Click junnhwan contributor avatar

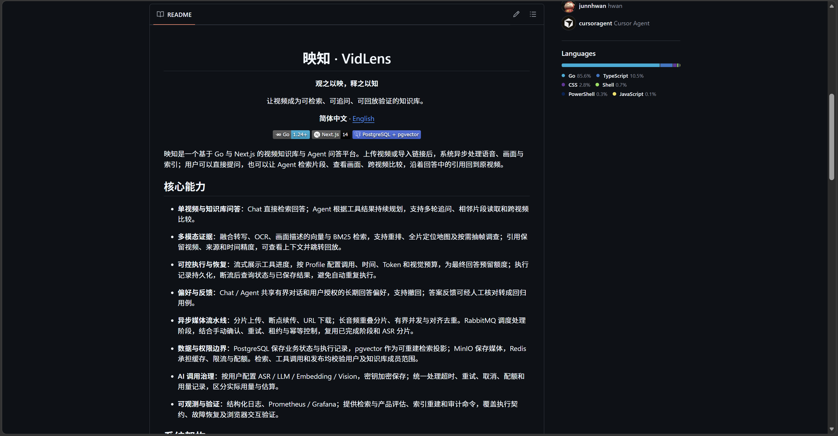[x=569, y=6]
